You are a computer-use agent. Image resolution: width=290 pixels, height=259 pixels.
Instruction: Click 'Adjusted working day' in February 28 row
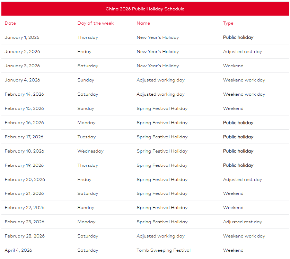click(x=160, y=236)
